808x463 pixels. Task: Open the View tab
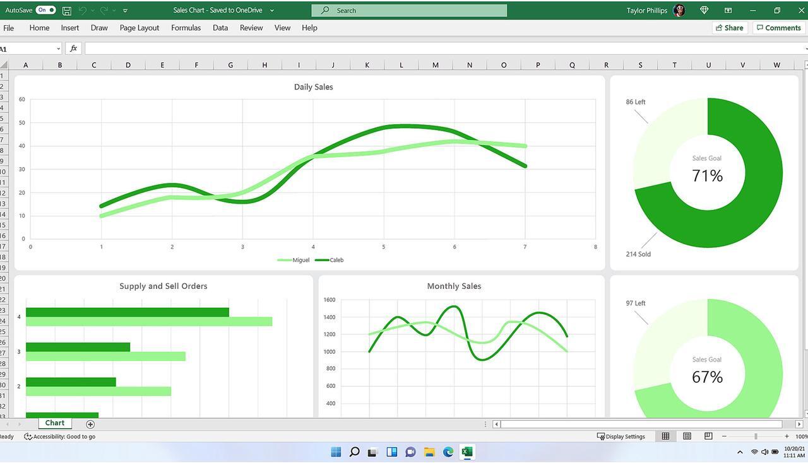pyautogui.click(x=282, y=28)
